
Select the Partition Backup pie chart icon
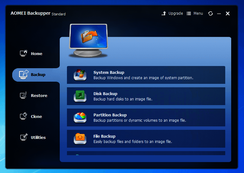[x=80, y=117]
